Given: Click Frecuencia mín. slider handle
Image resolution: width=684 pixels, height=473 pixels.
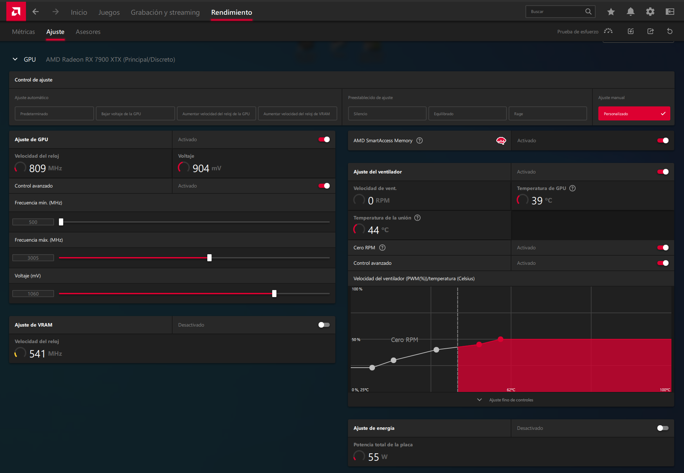Looking at the screenshot, I should 61,222.
